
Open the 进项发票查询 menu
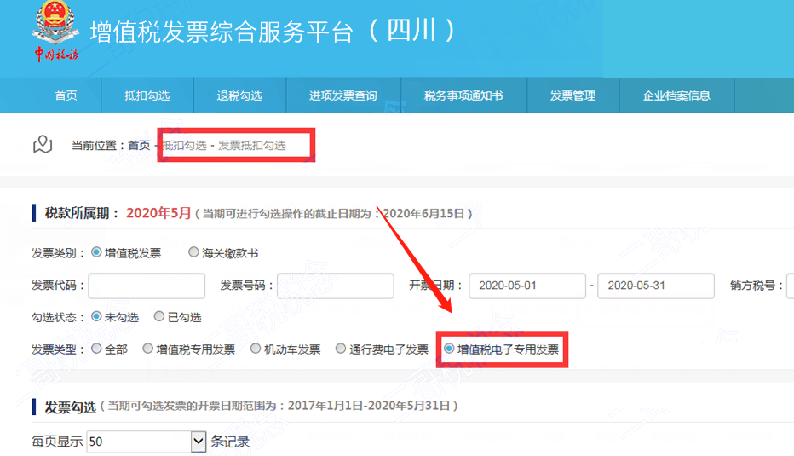pos(342,95)
